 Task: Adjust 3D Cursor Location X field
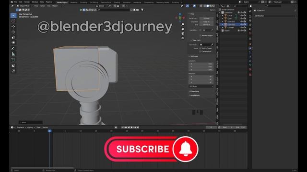[x=201, y=64]
